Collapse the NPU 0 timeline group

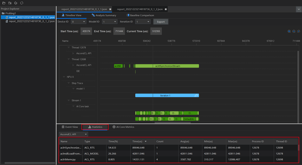64,77
